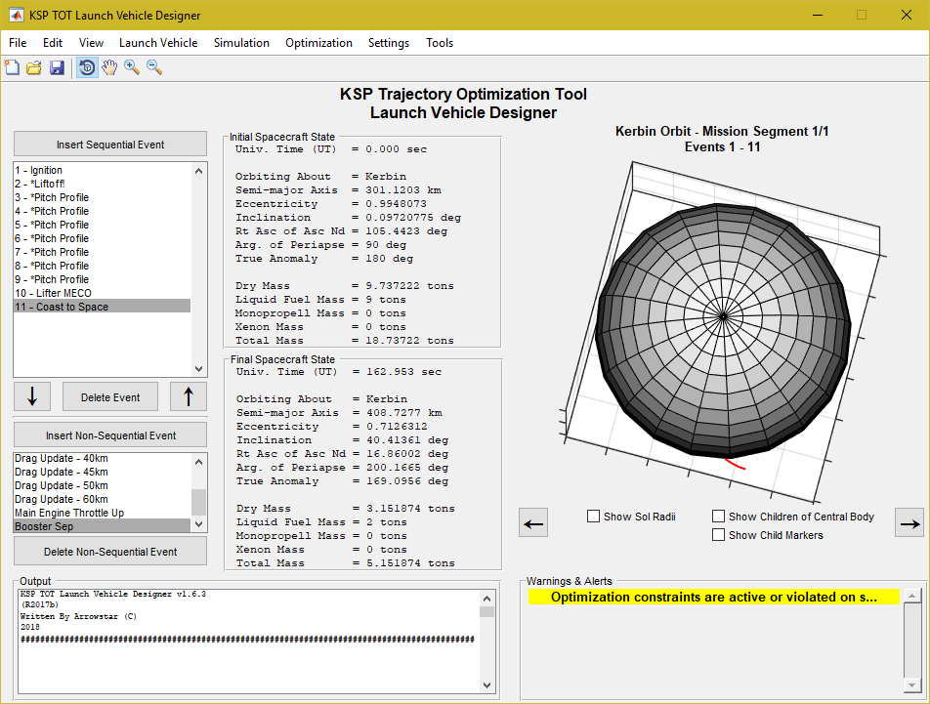Click Warnings & Alerts scroll down arrow

point(912,685)
